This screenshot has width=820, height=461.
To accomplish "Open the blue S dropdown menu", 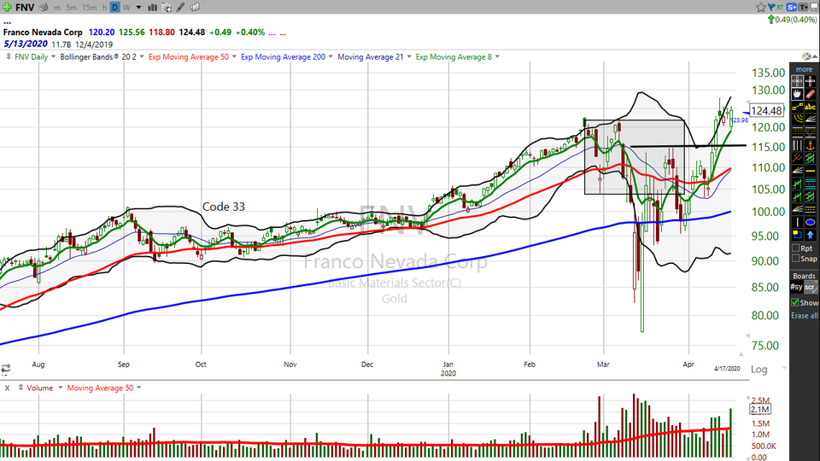I will [791, 7].
